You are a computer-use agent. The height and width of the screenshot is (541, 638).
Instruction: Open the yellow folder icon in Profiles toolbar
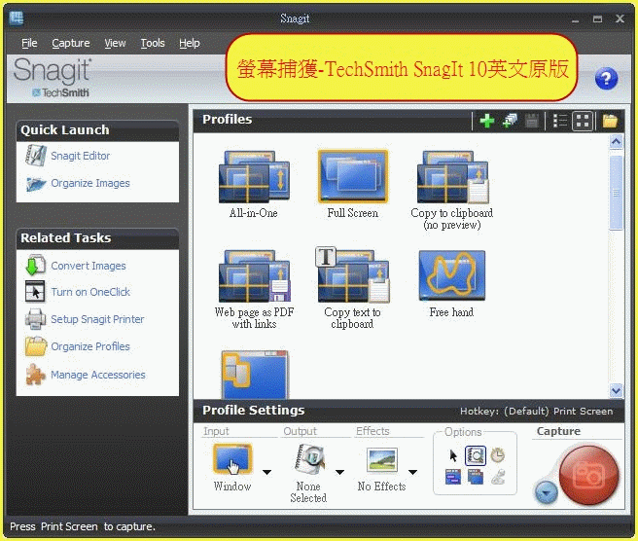pyautogui.click(x=610, y=121)
